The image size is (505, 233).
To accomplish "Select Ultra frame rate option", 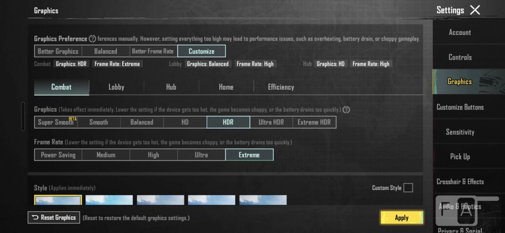I will [201, 155].
